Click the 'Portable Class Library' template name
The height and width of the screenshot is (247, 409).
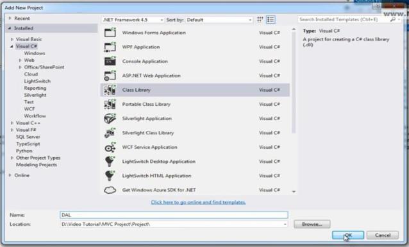(146, 104)
